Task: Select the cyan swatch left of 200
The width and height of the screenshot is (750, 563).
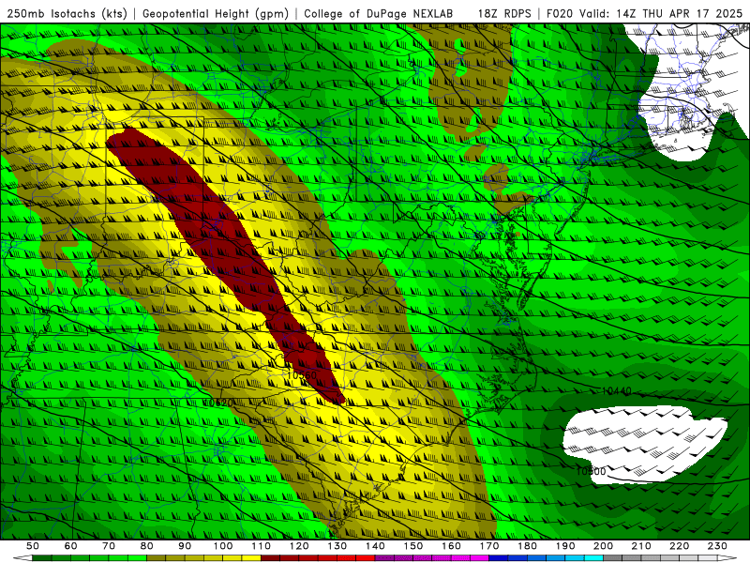Action: pos(593,558)
